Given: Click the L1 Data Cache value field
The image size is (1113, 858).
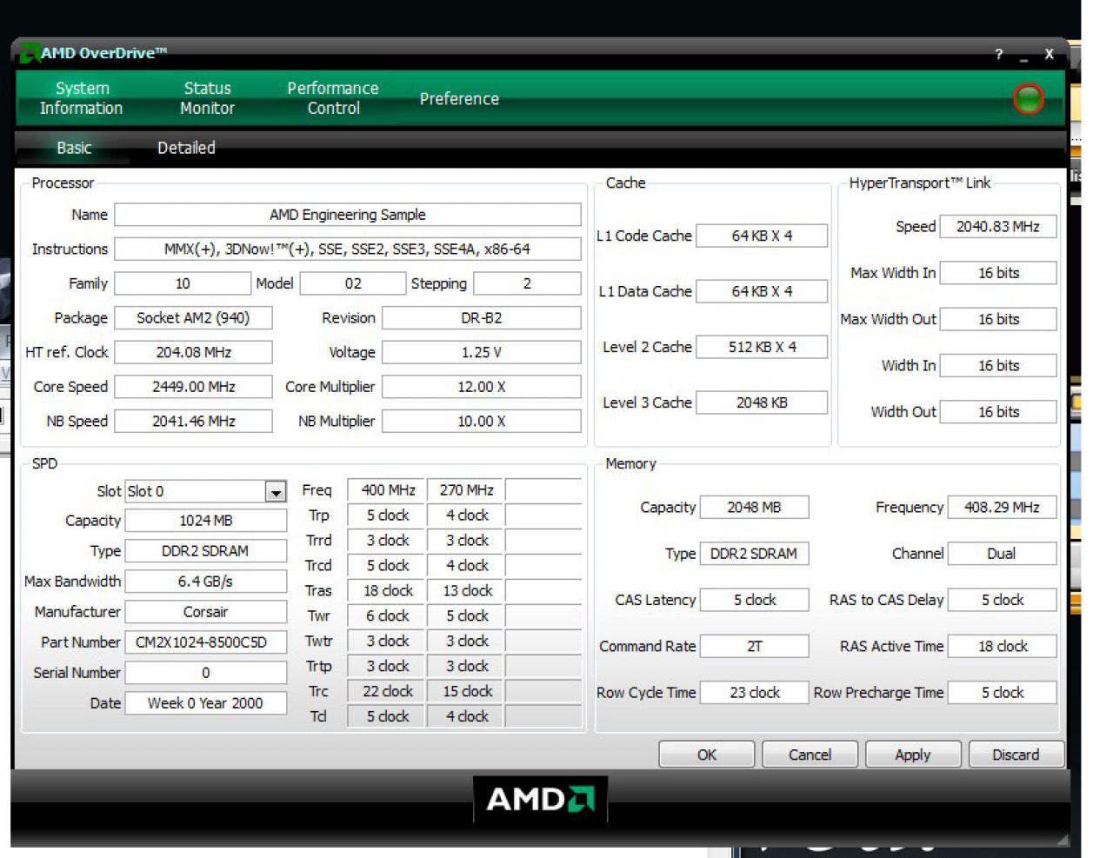Looking at the screenshot, I should pyautogui.click(x=762, y=291).
